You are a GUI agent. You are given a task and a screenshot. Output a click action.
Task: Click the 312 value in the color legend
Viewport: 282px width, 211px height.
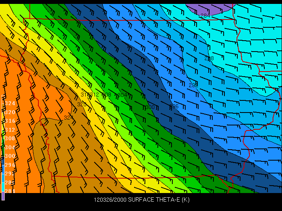10,130
